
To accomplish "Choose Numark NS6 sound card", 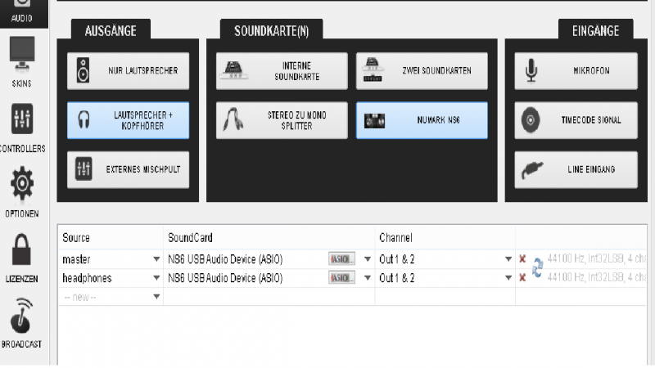I will (x=422, y=120).
